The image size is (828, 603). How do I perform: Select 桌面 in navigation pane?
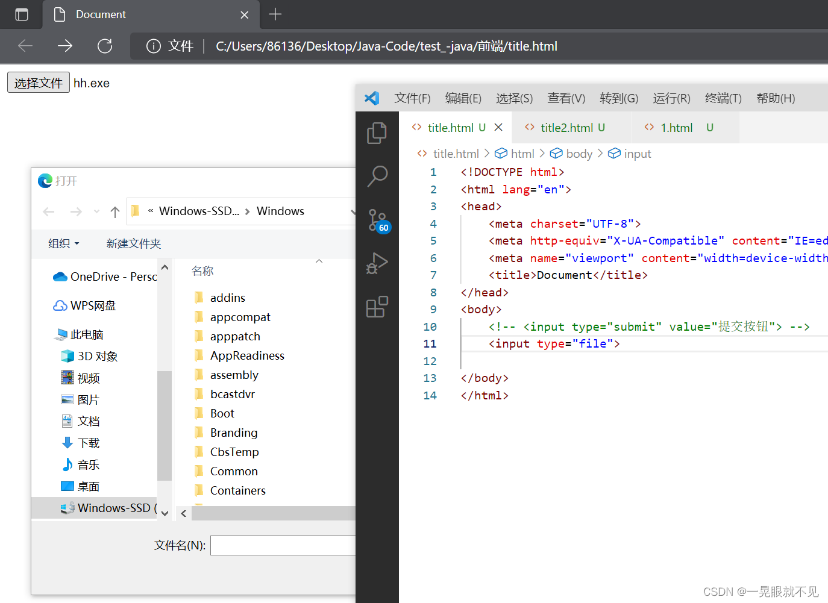80,486
